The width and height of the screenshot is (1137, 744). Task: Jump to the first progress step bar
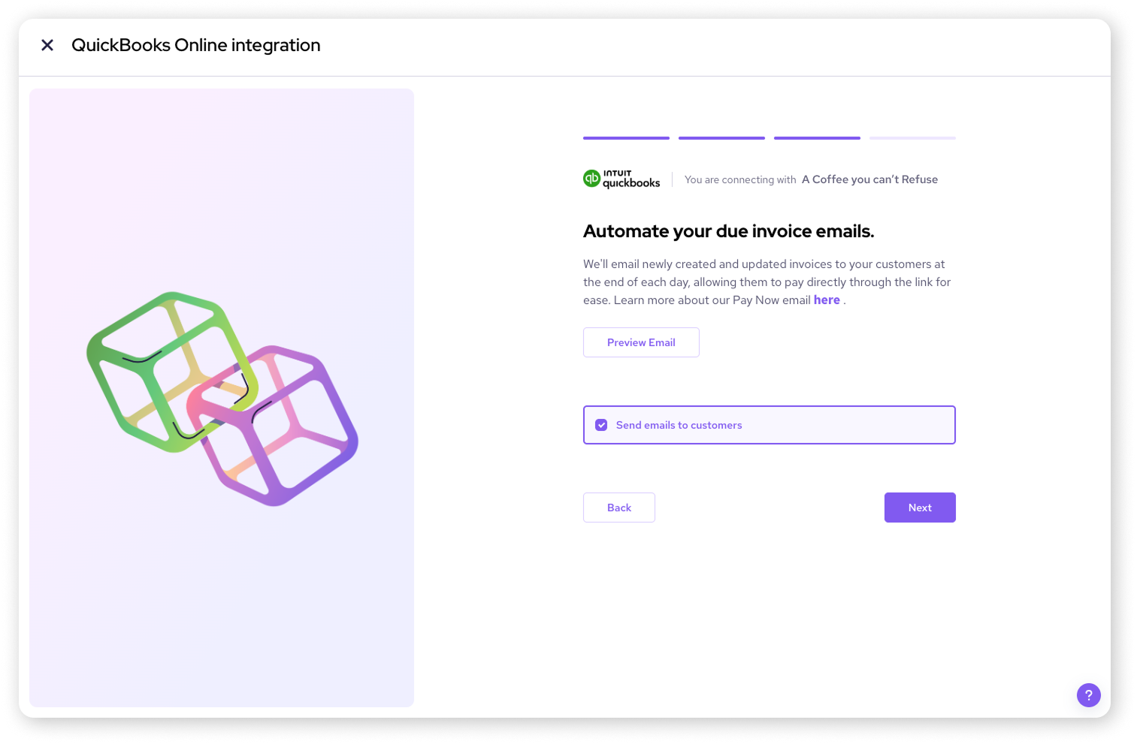click(626, 138)
